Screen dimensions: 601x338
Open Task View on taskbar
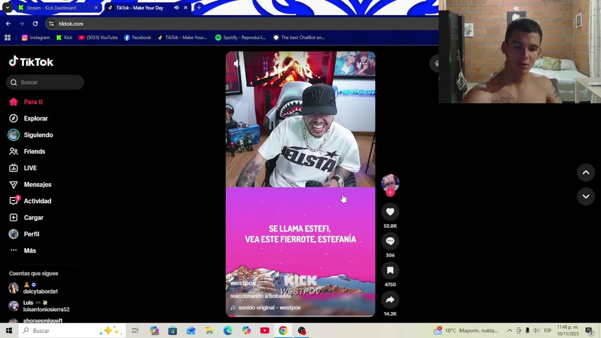pyautogui.click(x=135, y=330)
